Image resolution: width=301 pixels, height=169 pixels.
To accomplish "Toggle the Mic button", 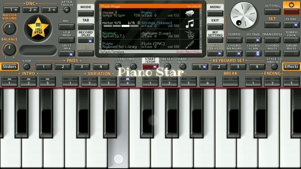I will (67, 27).
